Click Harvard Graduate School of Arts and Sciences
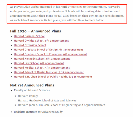Viewport: 133px width, 119px height. pyautogui.click(x=47, y=101)
